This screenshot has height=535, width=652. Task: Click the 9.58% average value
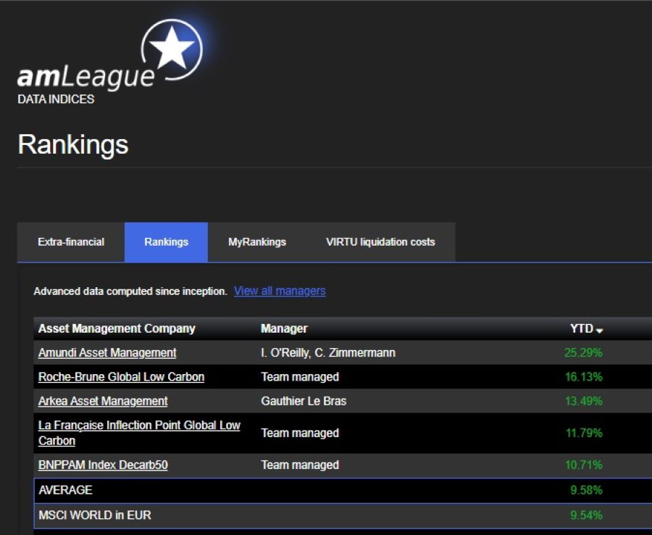point(586,490)
